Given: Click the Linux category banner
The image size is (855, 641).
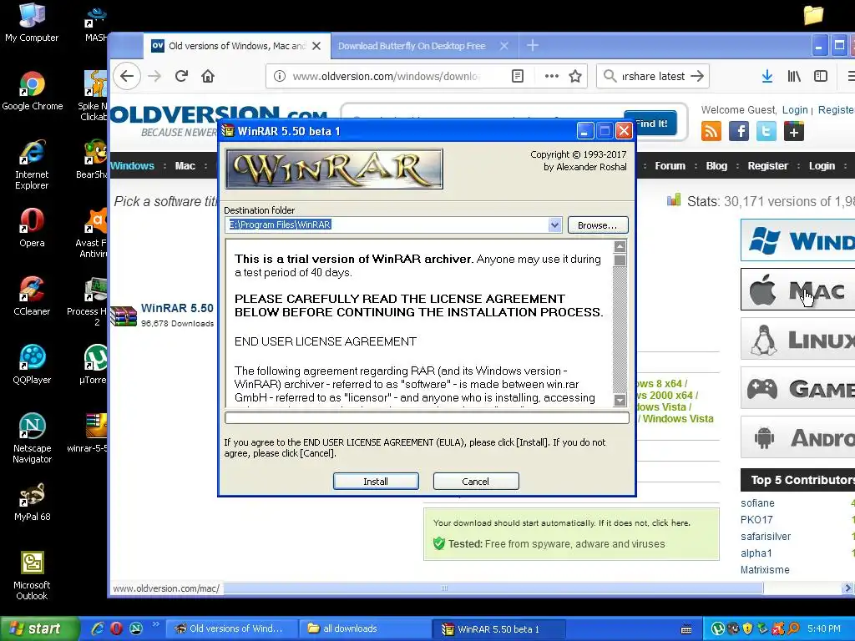Looking at the screenshot, I should point(797,339).
